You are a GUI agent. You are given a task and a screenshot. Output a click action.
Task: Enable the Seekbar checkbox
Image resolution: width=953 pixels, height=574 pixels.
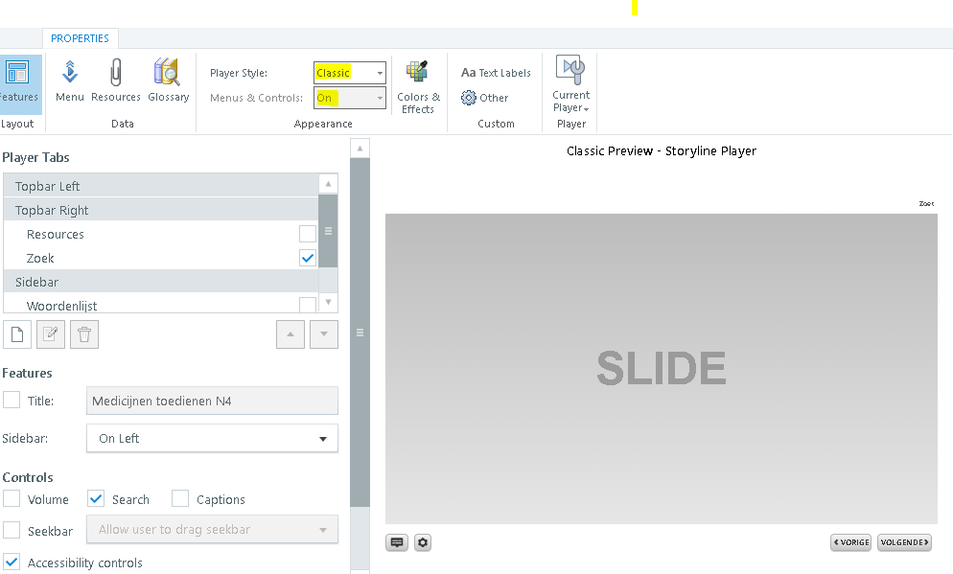click(x=12, y=530)
